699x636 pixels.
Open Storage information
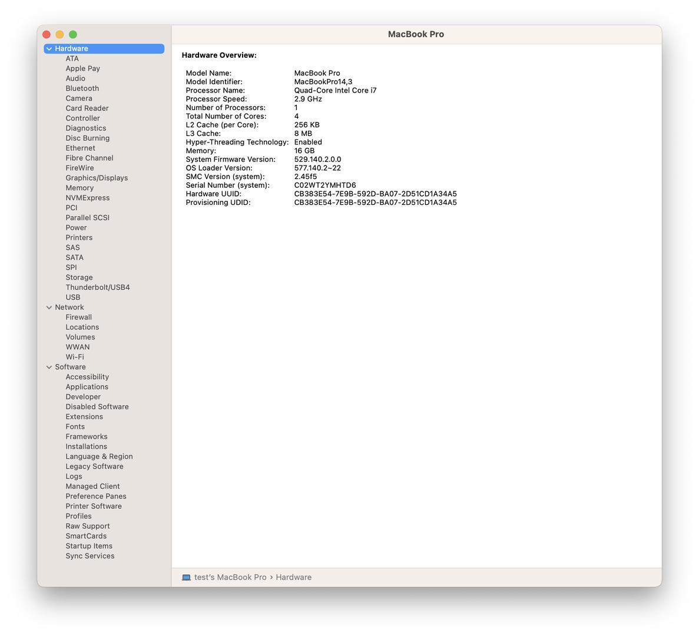pyautogui.click(x=79, y=278)
